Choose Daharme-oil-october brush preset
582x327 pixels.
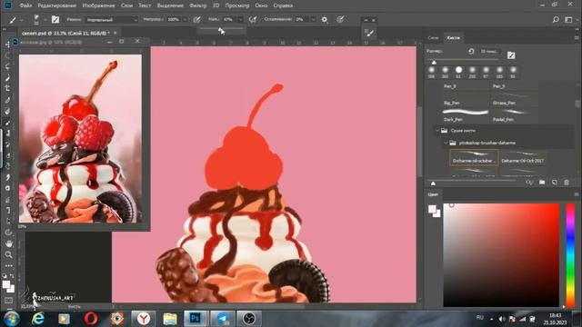474,157
